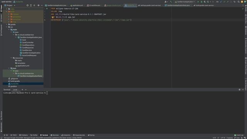Open the Event Log tool window

[x=239, y=135]
